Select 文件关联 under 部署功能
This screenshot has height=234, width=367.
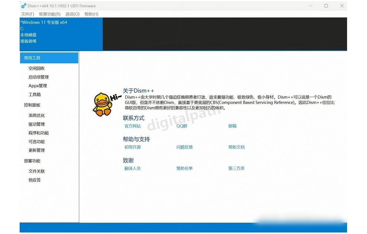tap(36, 171)
